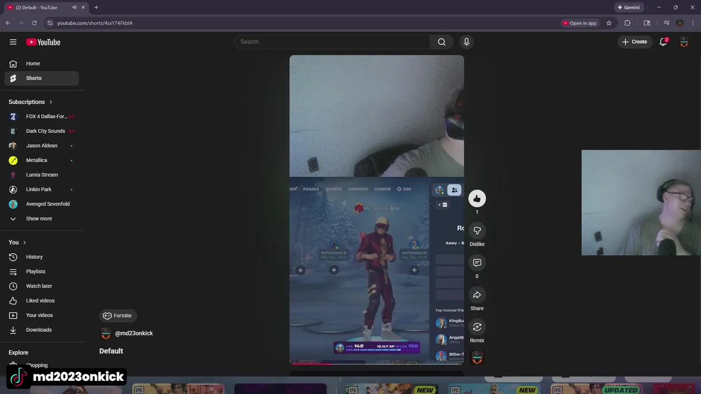701x394 pixels.
Task: Open YouTube notifications bell
Action: point(663,42)
